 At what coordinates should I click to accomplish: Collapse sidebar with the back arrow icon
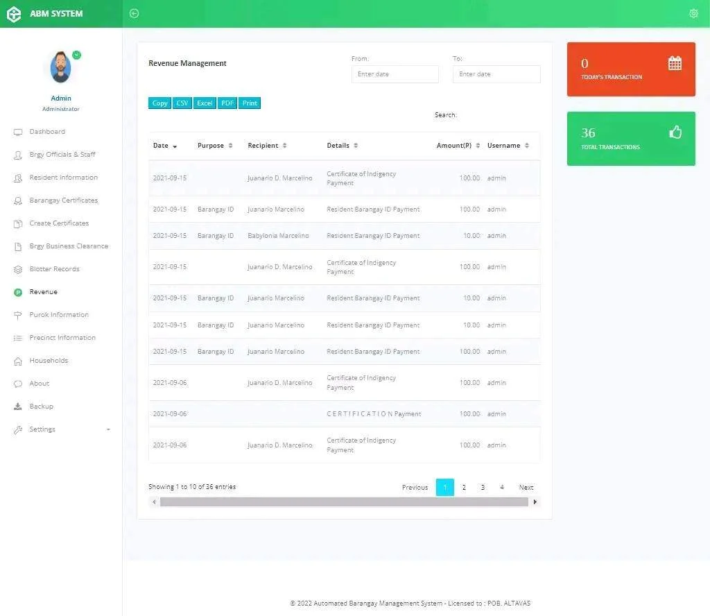tap(134, 14)
